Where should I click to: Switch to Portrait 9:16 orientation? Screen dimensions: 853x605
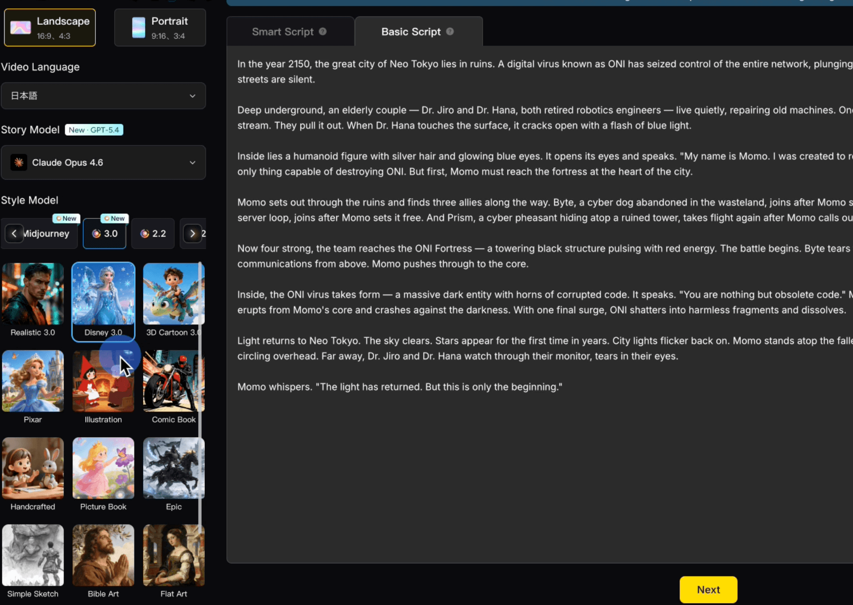pyautogui.click(x=160, y=28)
